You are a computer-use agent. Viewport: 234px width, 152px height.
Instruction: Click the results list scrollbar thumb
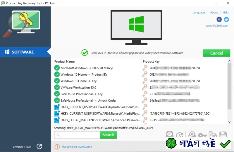pos(229,86)
